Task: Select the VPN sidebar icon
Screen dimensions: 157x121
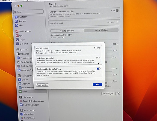Action: (17, 25)
